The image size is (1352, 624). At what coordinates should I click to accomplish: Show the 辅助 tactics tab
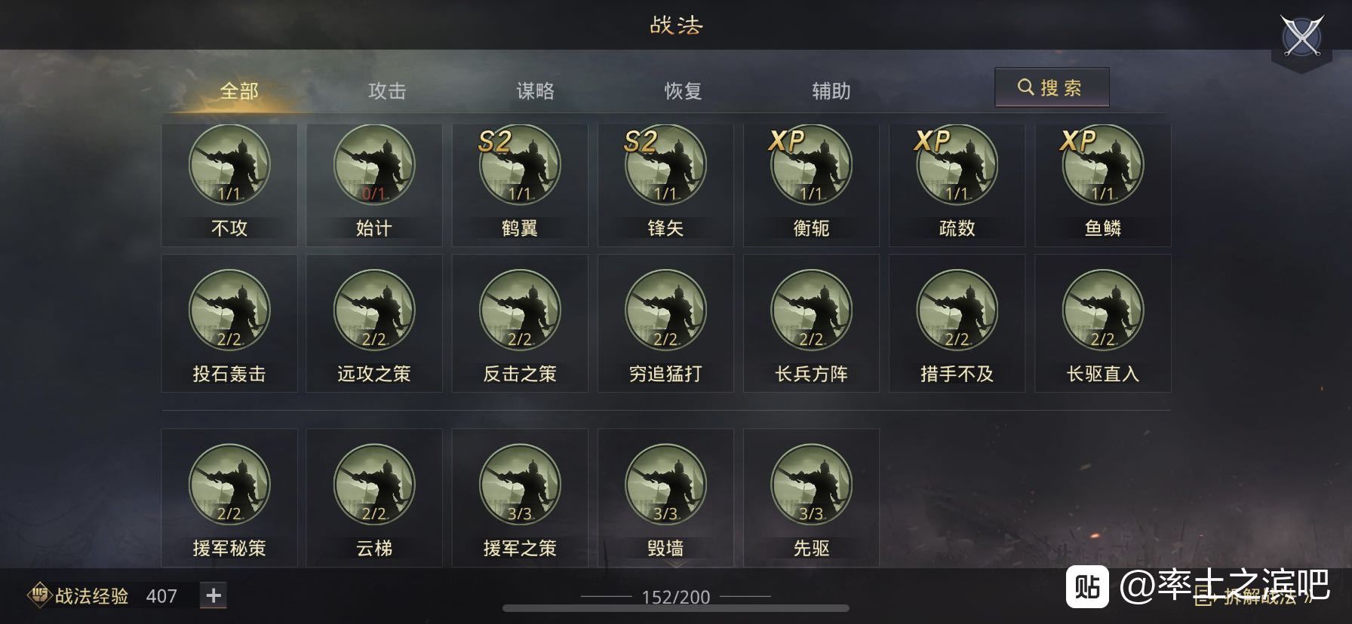tap(831, 91)
